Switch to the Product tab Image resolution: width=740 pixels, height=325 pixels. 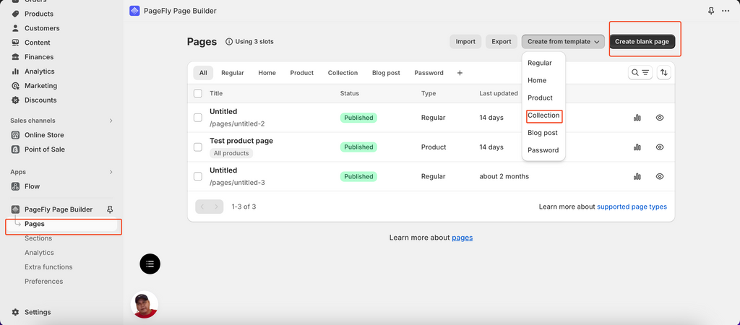[302, 73]
